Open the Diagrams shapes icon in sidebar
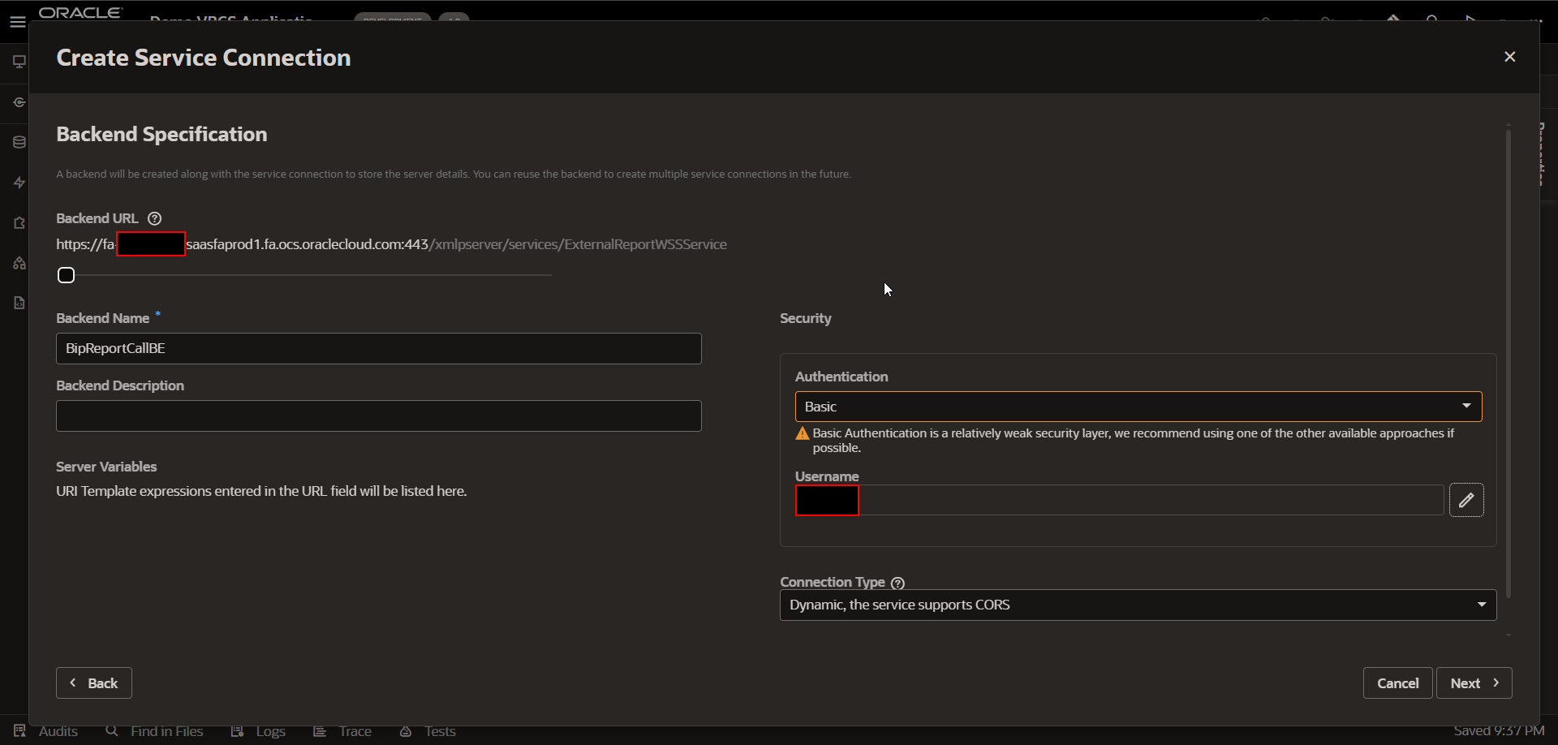 (19, 263)
